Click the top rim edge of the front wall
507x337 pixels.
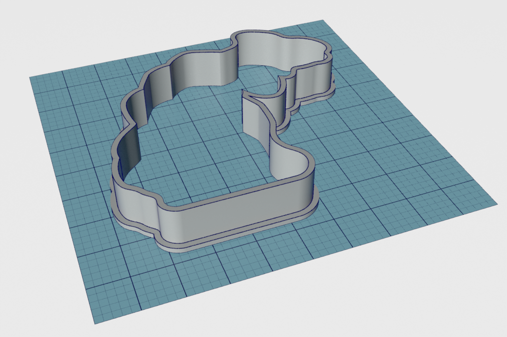(x=238, y=194)
